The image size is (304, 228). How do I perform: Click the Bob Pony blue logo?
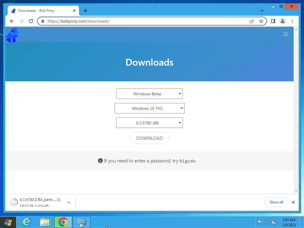[12, 35]
